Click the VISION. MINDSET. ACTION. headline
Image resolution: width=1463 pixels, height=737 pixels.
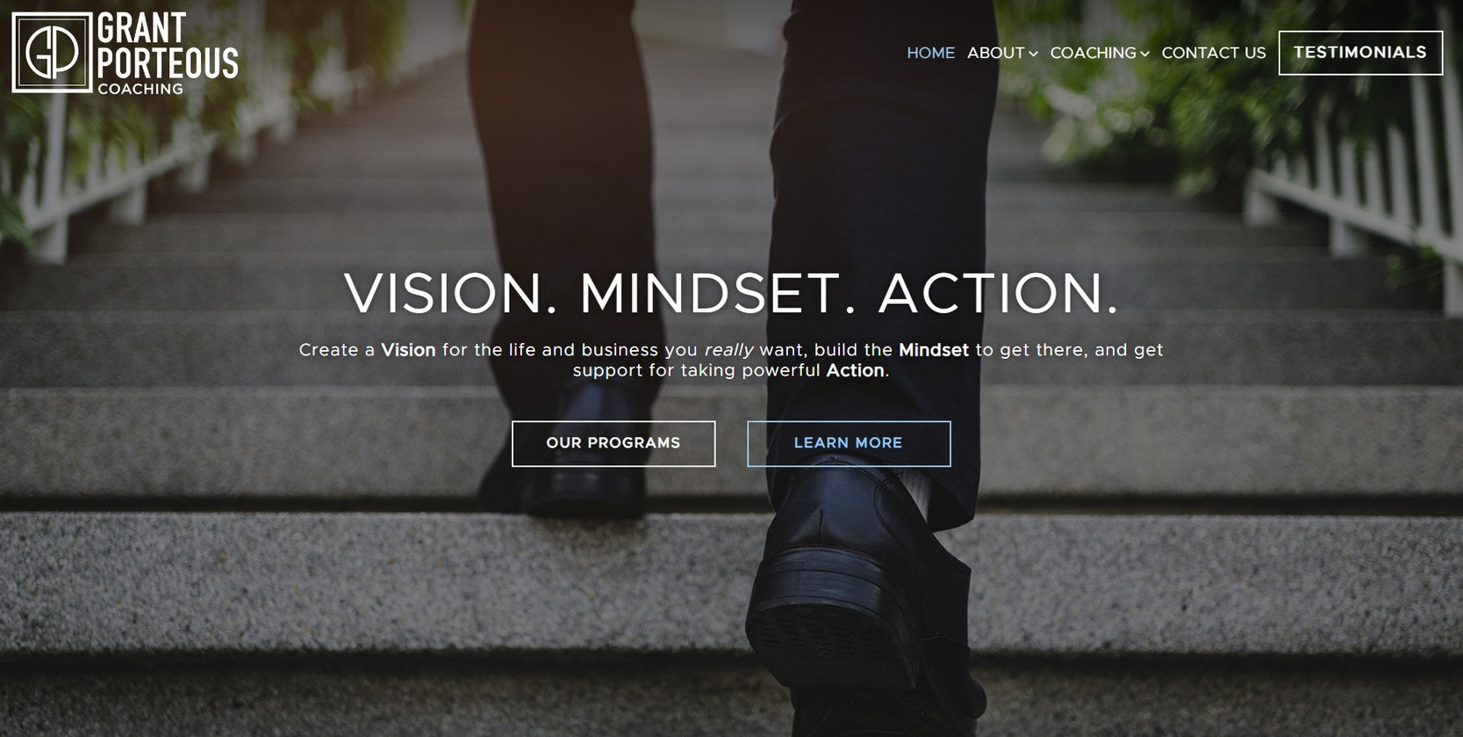(x=731, y=293)
